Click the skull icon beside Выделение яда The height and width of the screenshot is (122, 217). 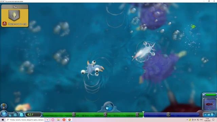tap(4, 24)
